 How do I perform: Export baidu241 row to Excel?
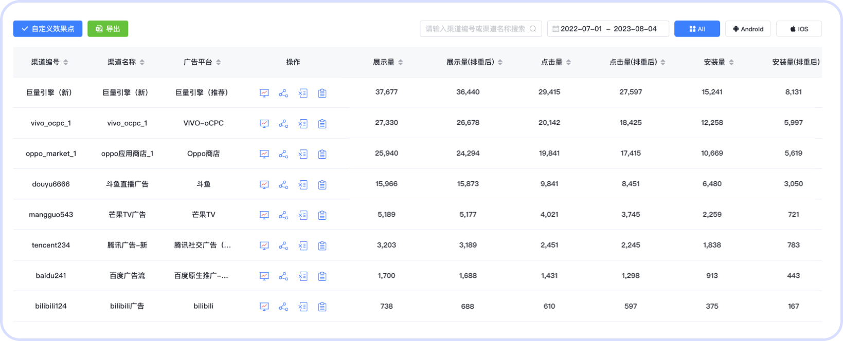[303, 276]
